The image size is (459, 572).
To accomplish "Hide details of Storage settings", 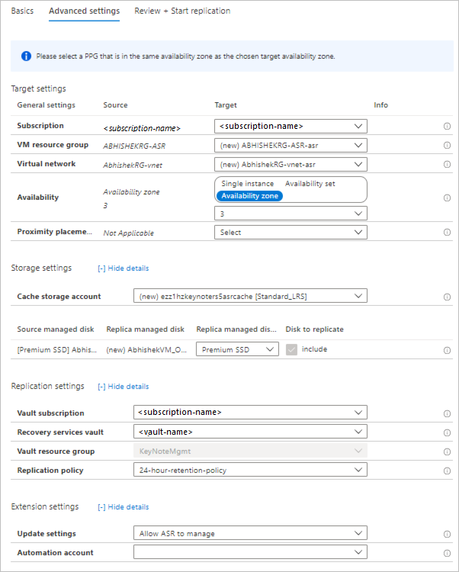I will tap(124, 268).
